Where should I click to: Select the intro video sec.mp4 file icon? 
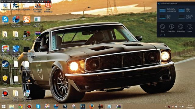[x=27, y=51]
